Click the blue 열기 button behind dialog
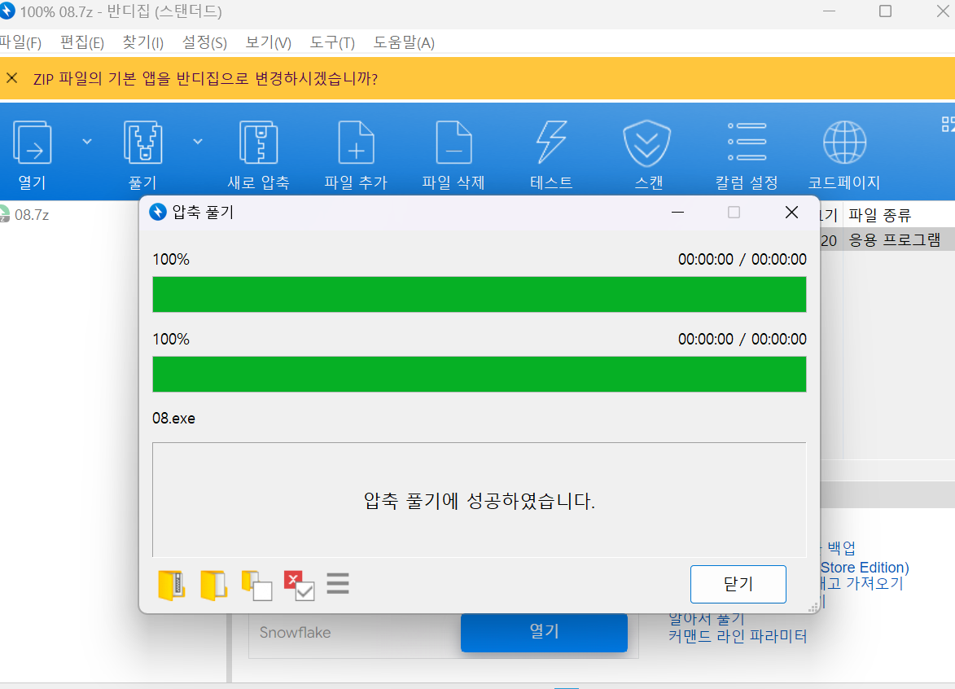Screen dimensions: 955x689 coord(544,632)
